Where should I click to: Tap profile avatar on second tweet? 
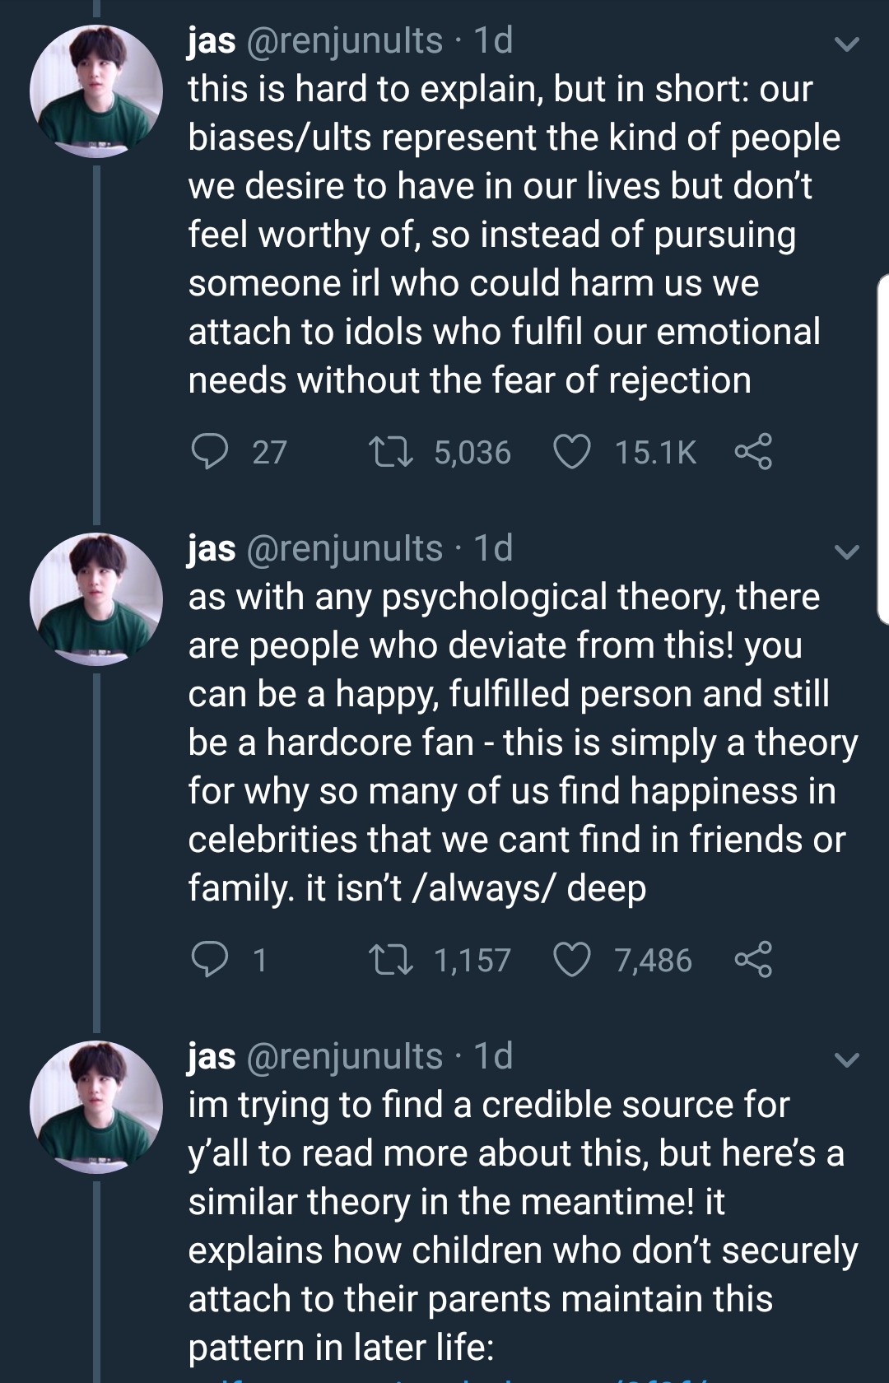pyautogui.click(x=96, y=599)
